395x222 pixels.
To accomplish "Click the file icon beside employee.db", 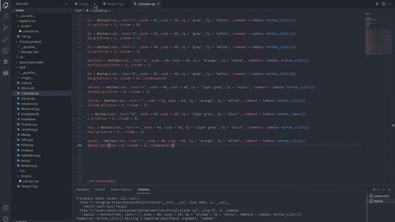I will pos(19,114).
